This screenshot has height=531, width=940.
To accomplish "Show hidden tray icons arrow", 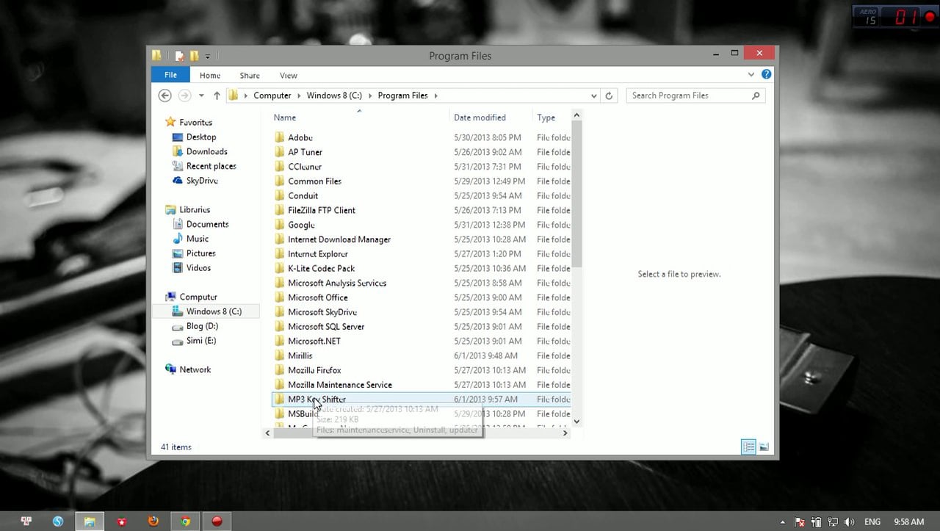I will click(783, 522).
